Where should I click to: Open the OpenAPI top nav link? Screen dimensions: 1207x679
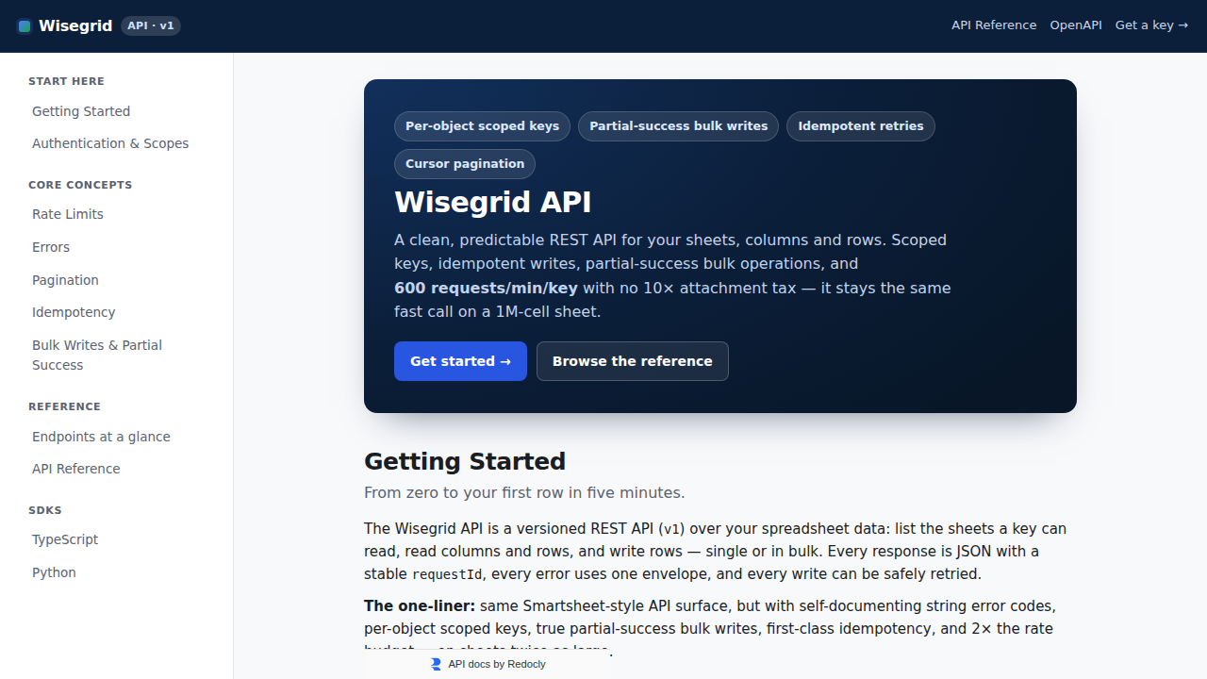pyautogui.click(x=1076, y=25)
